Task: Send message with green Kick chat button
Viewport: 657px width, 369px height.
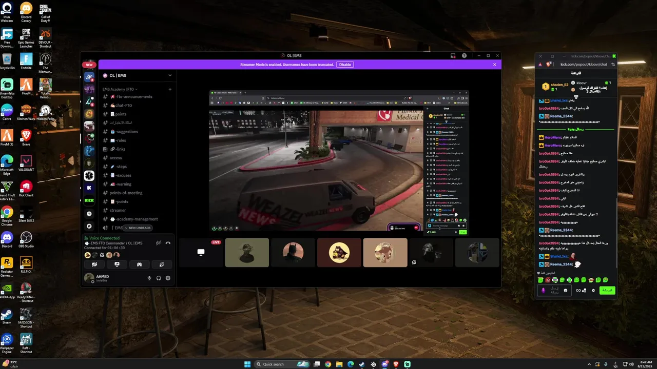Action: (607, 290)
